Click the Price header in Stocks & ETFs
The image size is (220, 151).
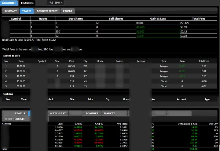click(x=72, y=61)
